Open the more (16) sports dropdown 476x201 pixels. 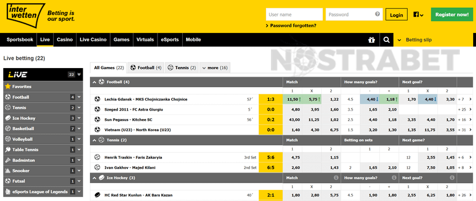[x=215, y=68]
